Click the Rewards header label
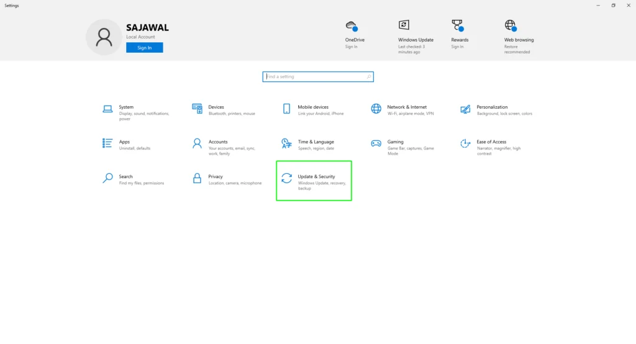636x344 pixels. (x=460, y=40)
